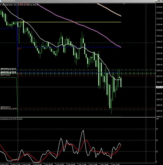163x165 pixels.
Task: Minimize the XAUUSD,M15 chart window
Action: point(156,1)
